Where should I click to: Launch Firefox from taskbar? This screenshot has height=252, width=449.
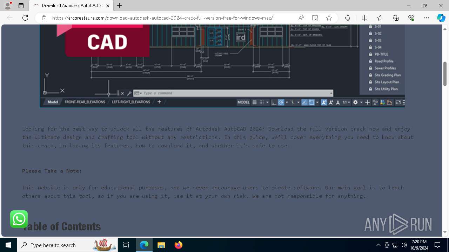pos(178,245)
